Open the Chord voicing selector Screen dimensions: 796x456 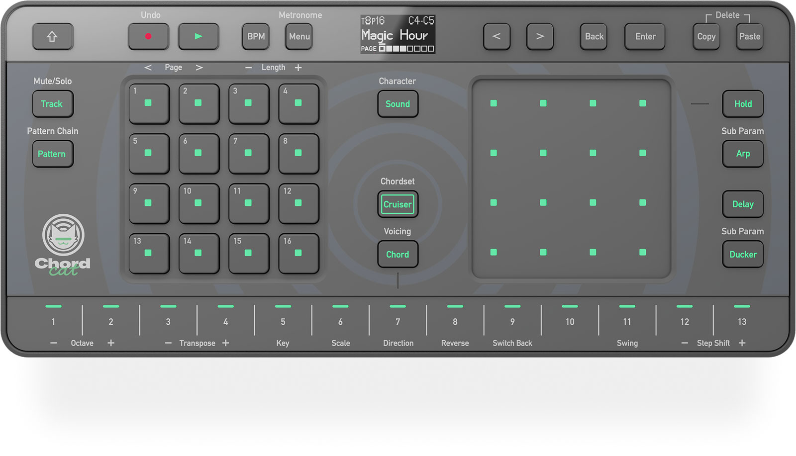pyautogui.click(x=398, y=254)
